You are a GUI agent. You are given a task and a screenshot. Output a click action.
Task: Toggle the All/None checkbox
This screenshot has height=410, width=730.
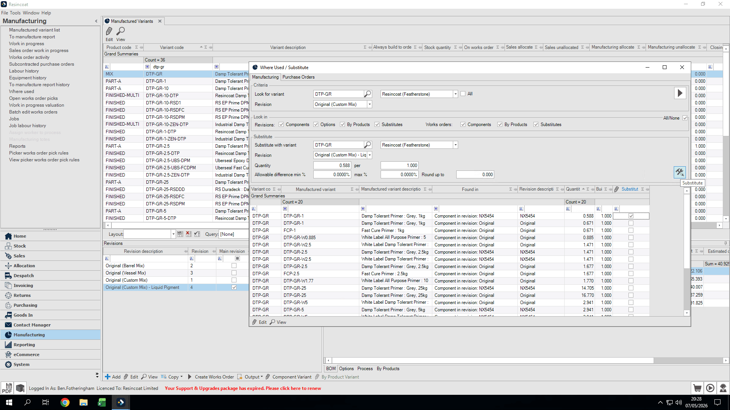point(685,118)
